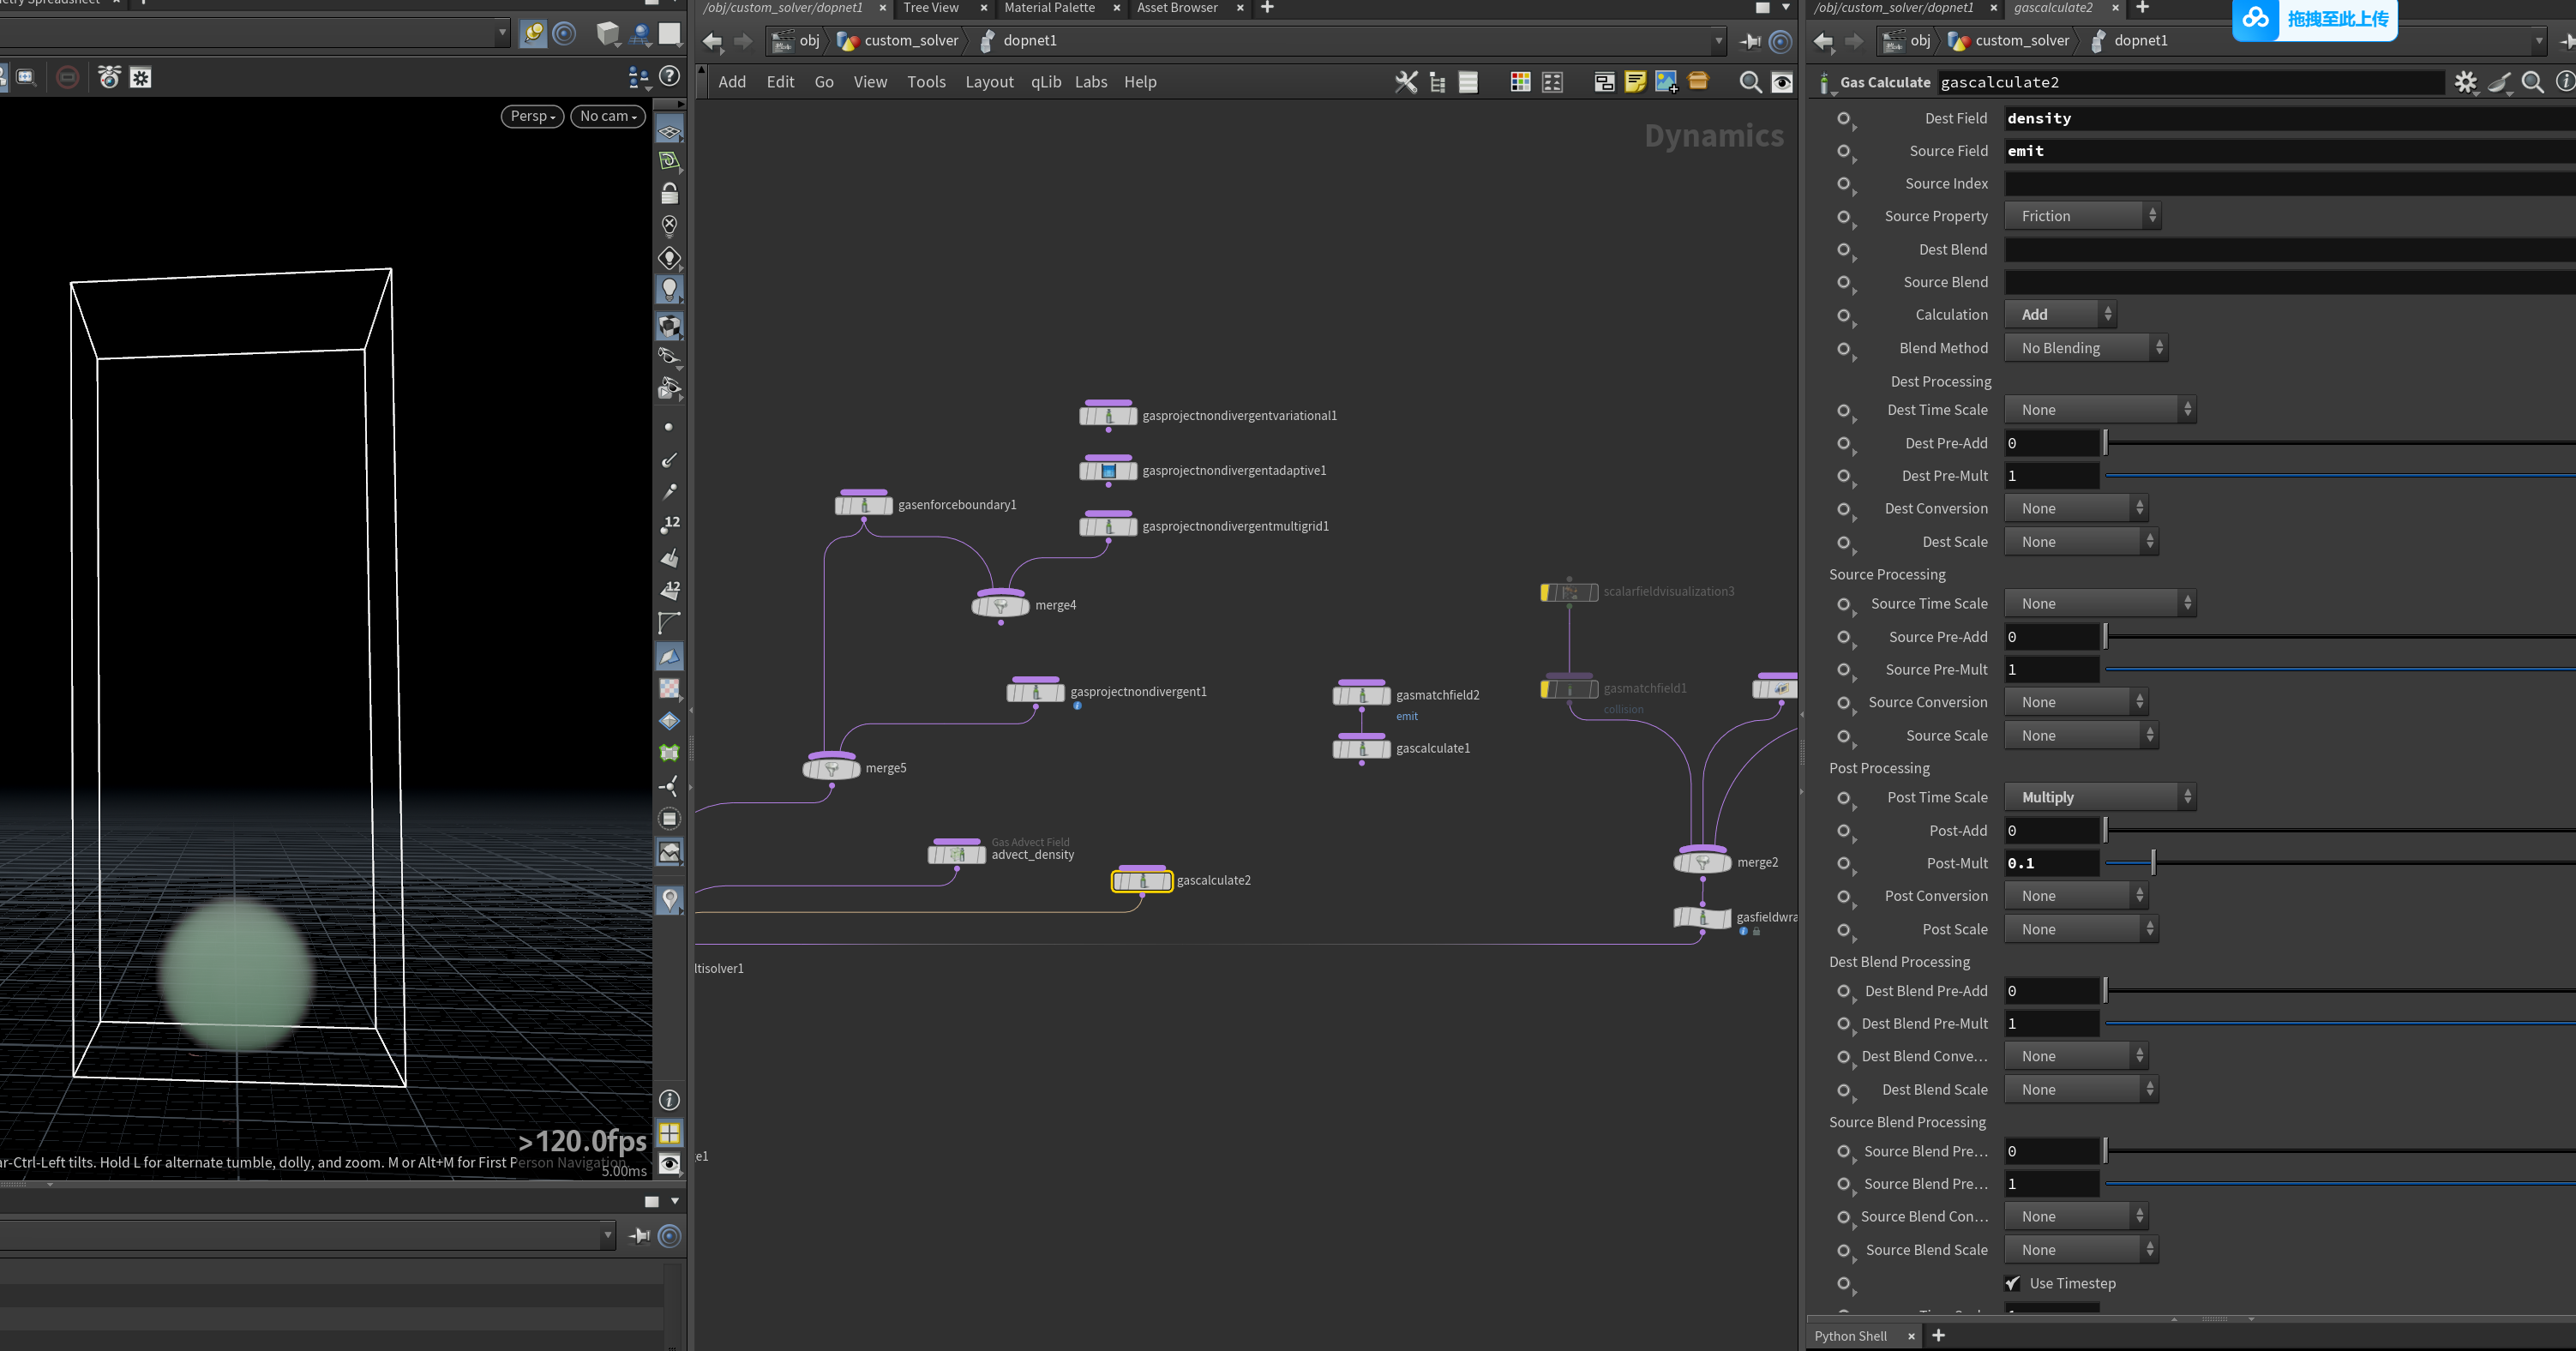2576x1351 pixels.
Task: Click the parameter help info icon
Action: click(x=2564, y=82)
